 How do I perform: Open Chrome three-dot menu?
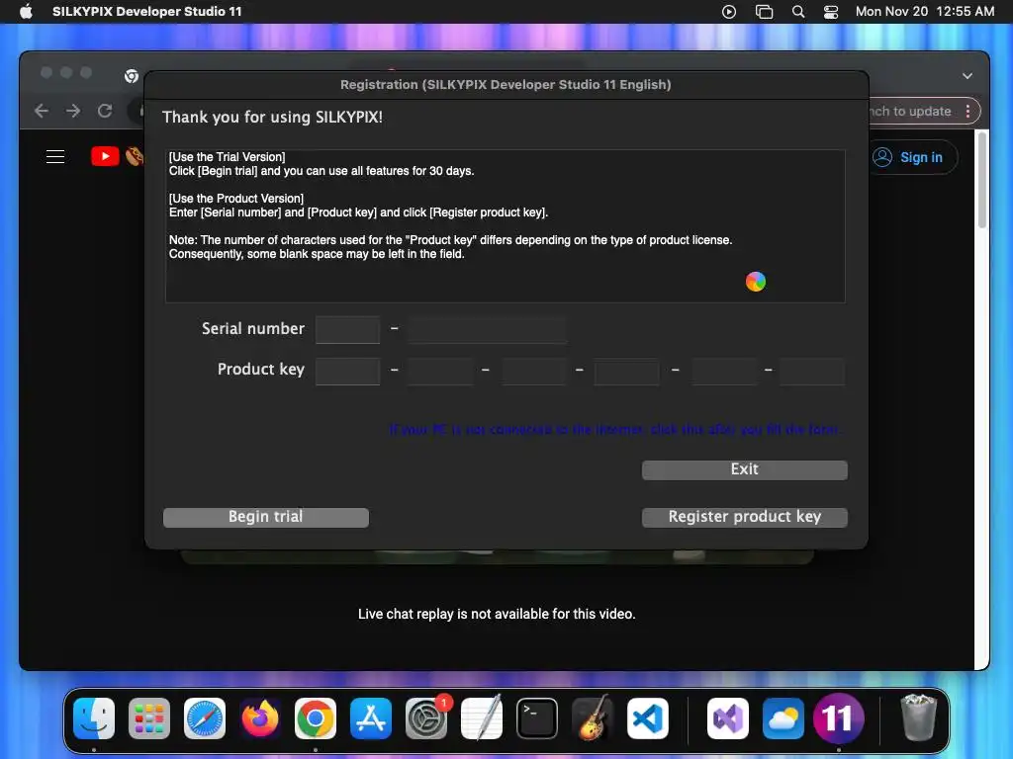coord(967,111)
